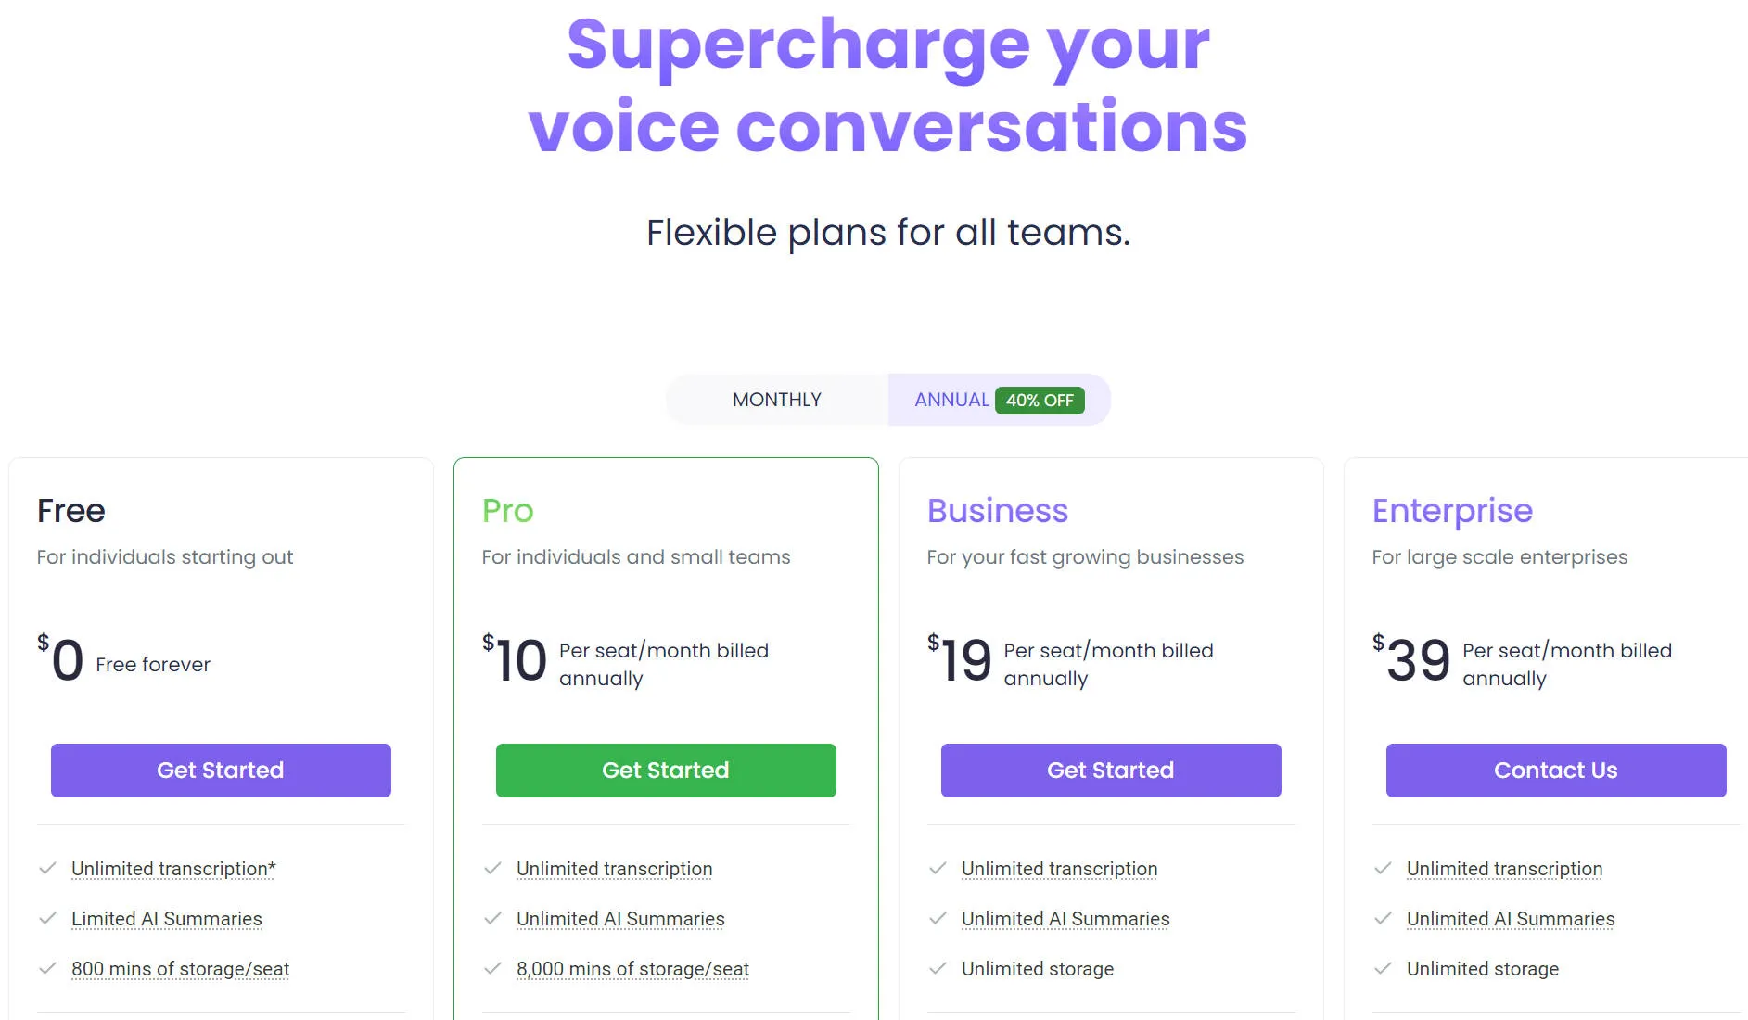Viewport: 1748px width, 1020px height.
Task: Click the 40% OFF badge
Action: pos(1040,400)
